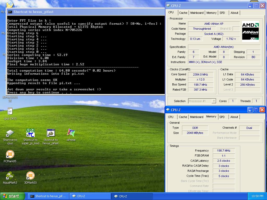This screenshot has height=200, width=267.
Task: Switch to CPU tab in lower CPU-Z window
Action: click(x=171, y=117)
